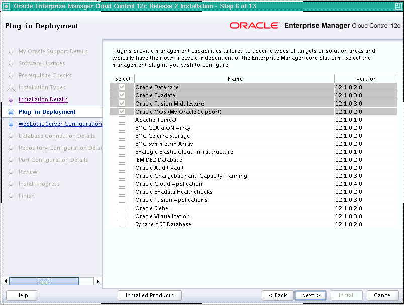This screenshot has width=404, height=305.
Task: Cancel the installation
Action: click(x=383, y=295)
